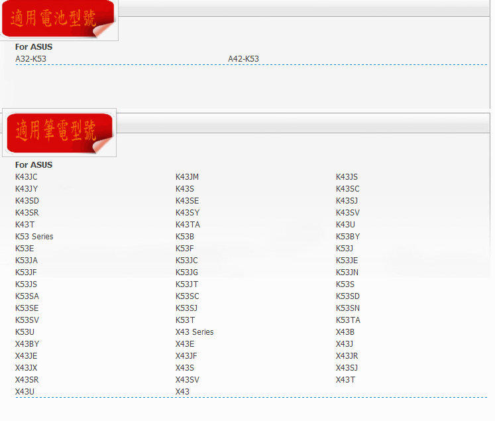Screen dimensions: 495x421
Task: Choose model K53JG
Action: 187,272
